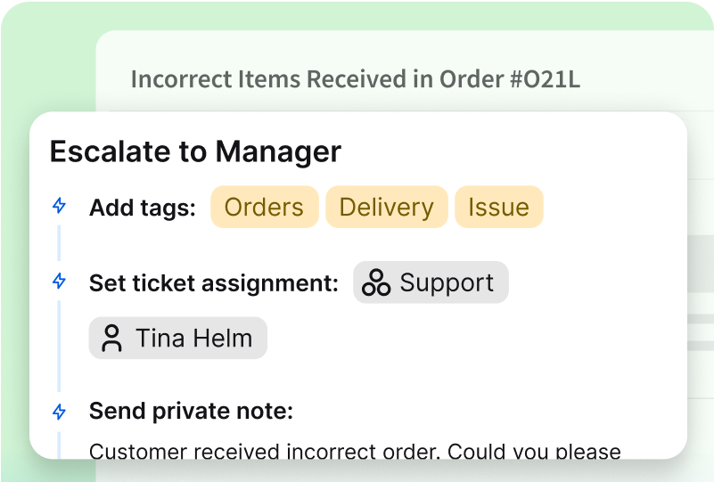This screenshot has height=482, width=714.
Task: Click the Send private note label
Action: [192, 412]
